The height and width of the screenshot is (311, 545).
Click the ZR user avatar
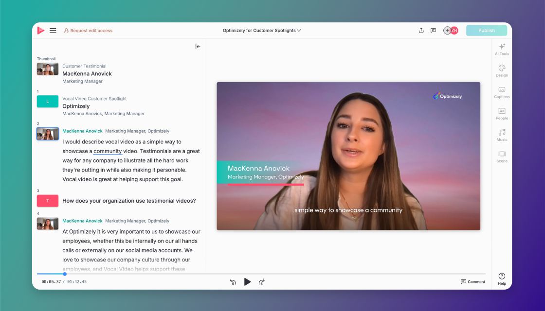pos(454,31)
